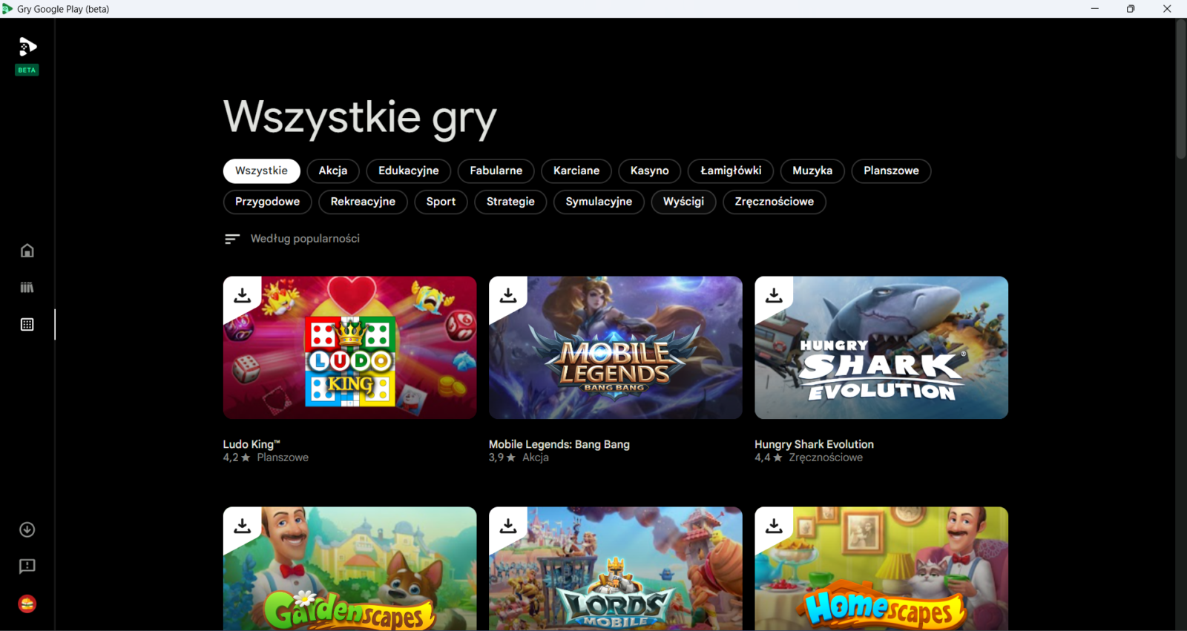Switch to the Strategie category
This screenshot has height=631, width=1187.
pyautogui.click(x=510, y=202)
